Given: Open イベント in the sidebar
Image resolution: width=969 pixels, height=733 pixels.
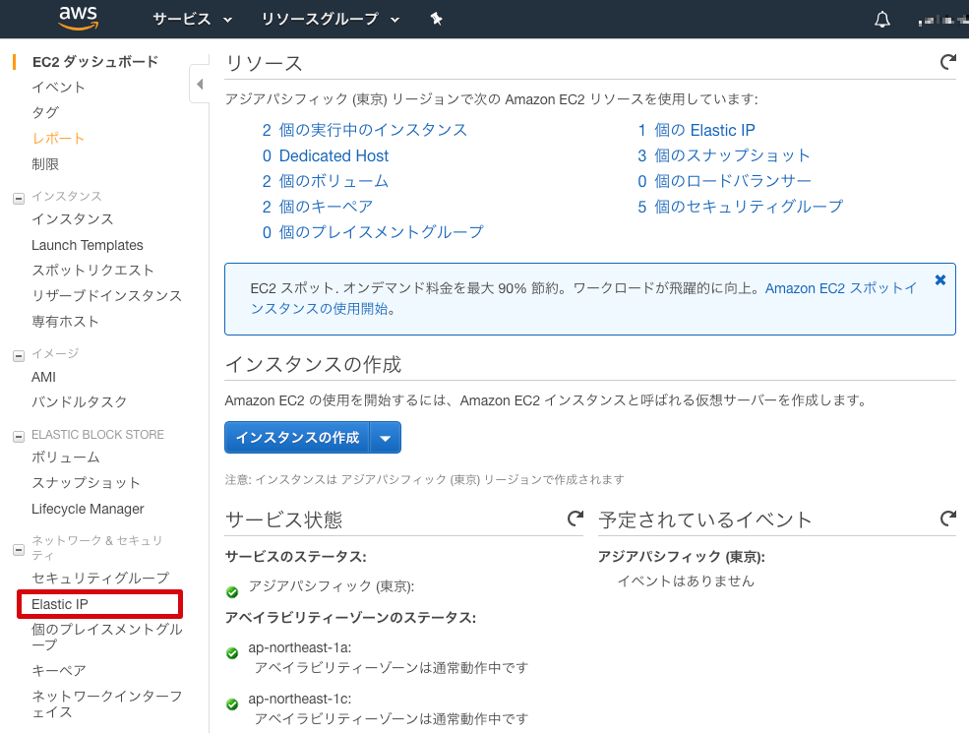Looking at the screenshot, I should (x=58, y=88).
